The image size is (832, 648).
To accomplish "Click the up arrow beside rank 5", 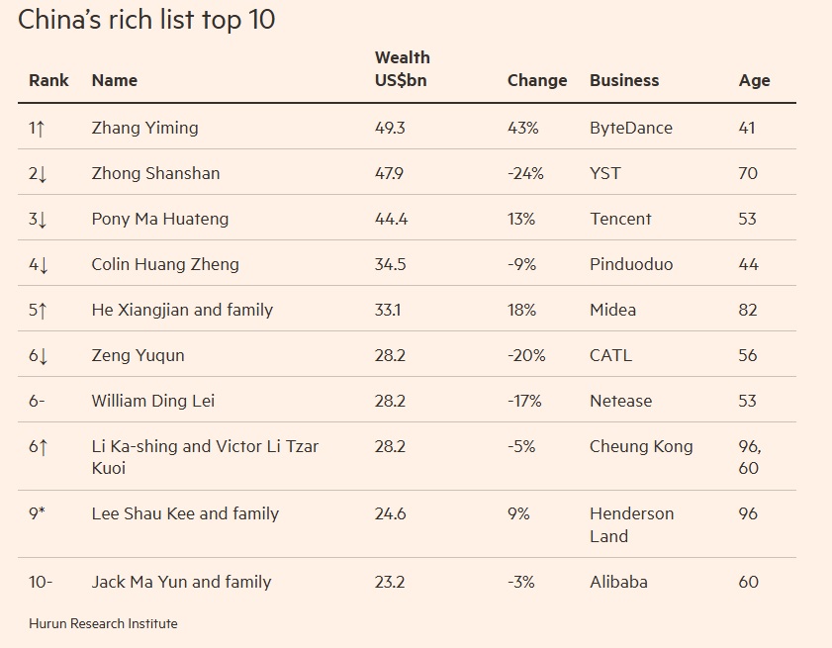I will coord(43,310).
